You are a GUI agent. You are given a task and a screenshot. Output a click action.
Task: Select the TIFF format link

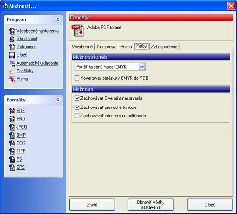pyautogui.click(x=21, y=151)
